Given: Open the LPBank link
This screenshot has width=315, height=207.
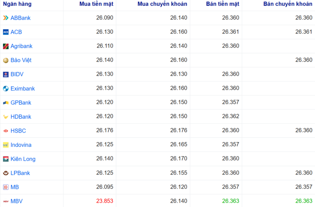Looking at the screenshot, I should click(20, 173).
